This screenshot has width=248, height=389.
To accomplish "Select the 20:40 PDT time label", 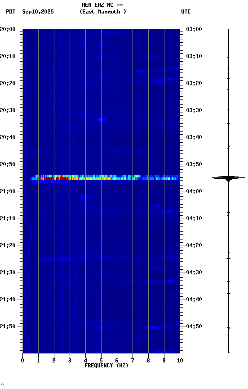I will pos(8,137).
